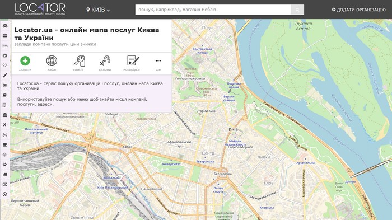The height and width of the screenshot is (220, 392).
Task: Click Кловська station label on map
Action: (x=267, y=208)
